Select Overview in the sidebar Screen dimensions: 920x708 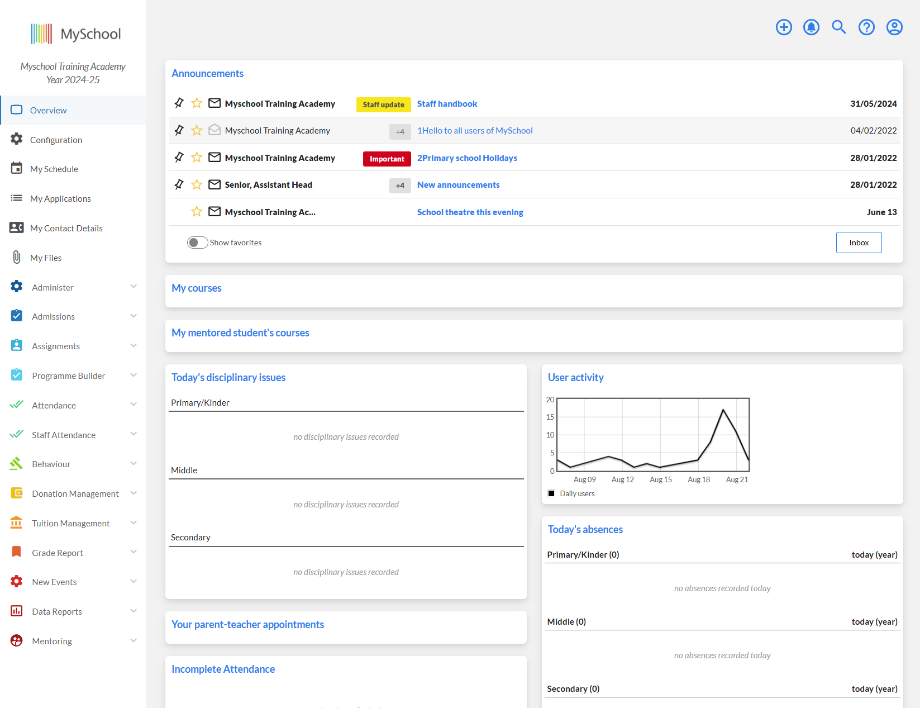49,110
